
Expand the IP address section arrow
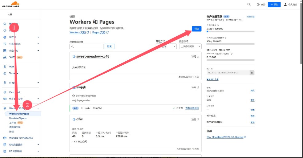point(38,83)
